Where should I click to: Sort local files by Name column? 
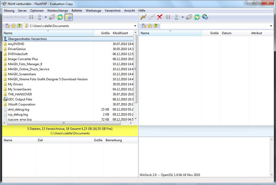click(x=48, y=33)
